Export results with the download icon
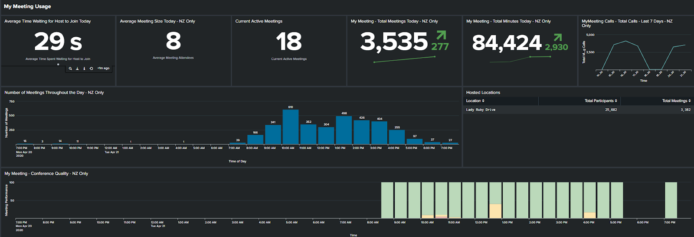Viewport: 694px width, 237px height. 77,68
